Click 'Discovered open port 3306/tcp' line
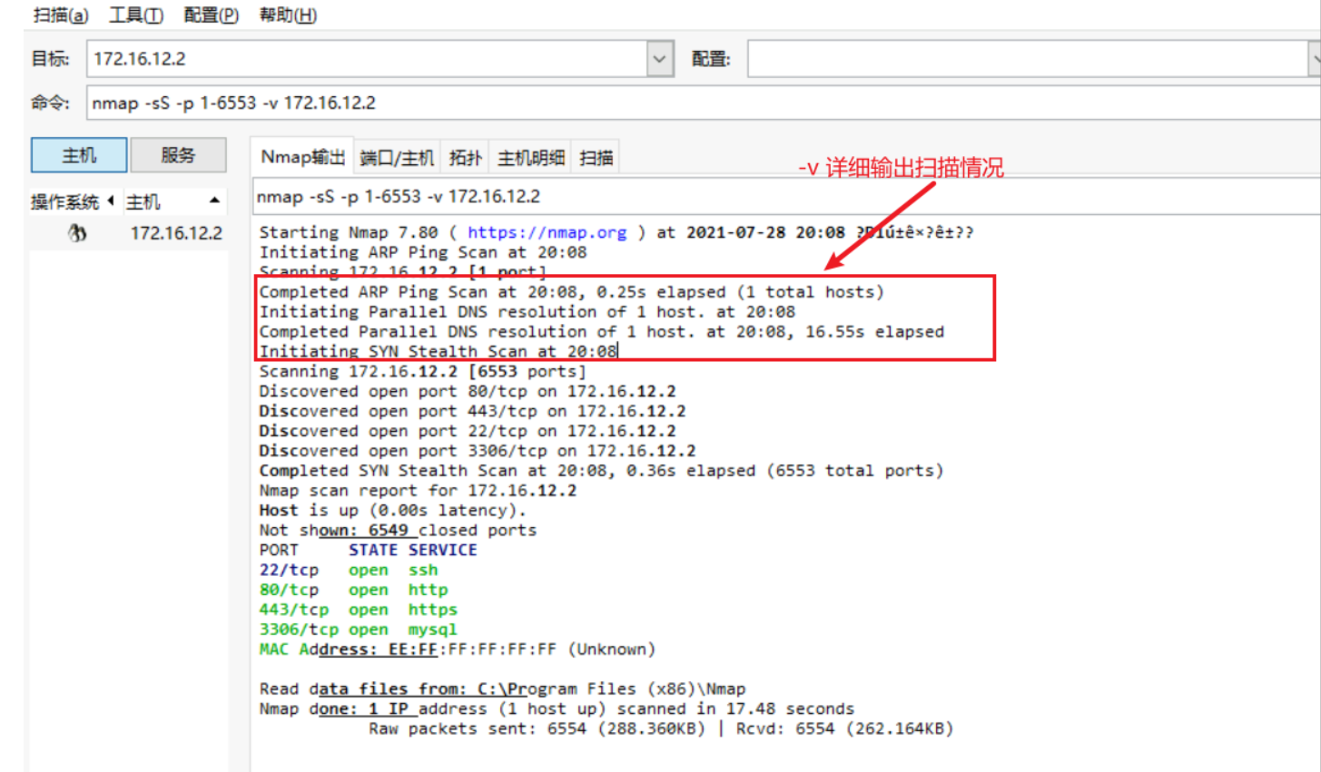This screenshot has height=772, width=1321. (478, 451)
